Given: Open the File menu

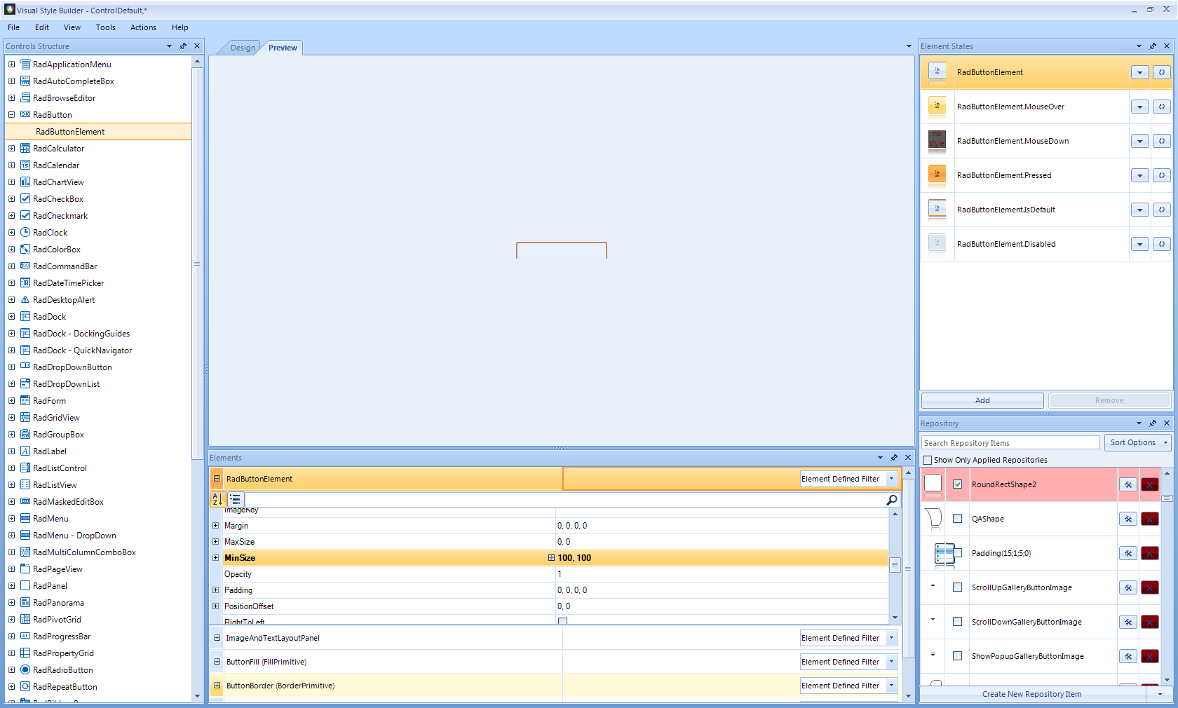Looking at the screenshot, I should 14,27.
